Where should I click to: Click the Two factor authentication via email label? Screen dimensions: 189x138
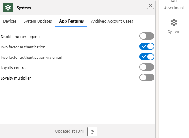click(x=31, y=58)
